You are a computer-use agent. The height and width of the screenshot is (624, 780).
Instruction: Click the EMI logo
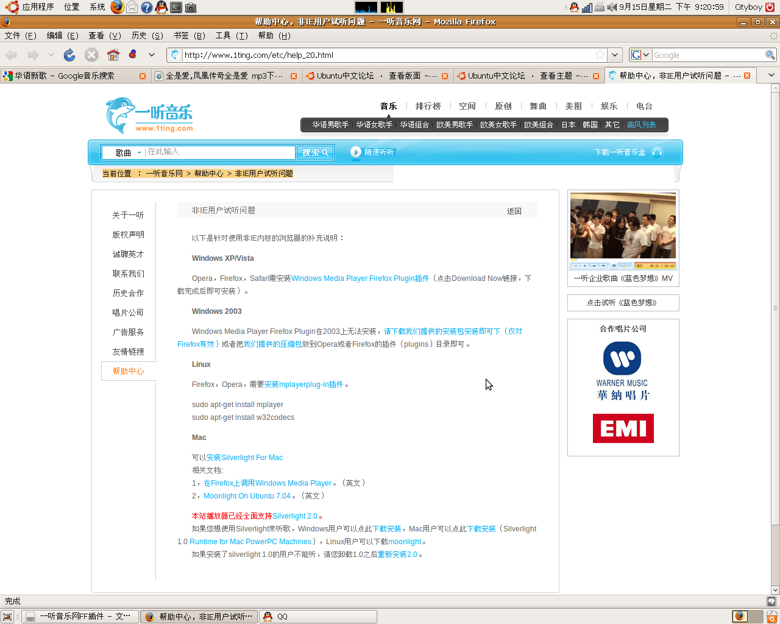623,428
